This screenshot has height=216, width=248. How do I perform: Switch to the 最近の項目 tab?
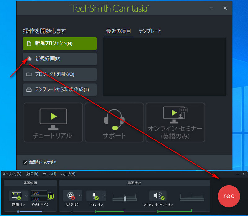(118, 31)
